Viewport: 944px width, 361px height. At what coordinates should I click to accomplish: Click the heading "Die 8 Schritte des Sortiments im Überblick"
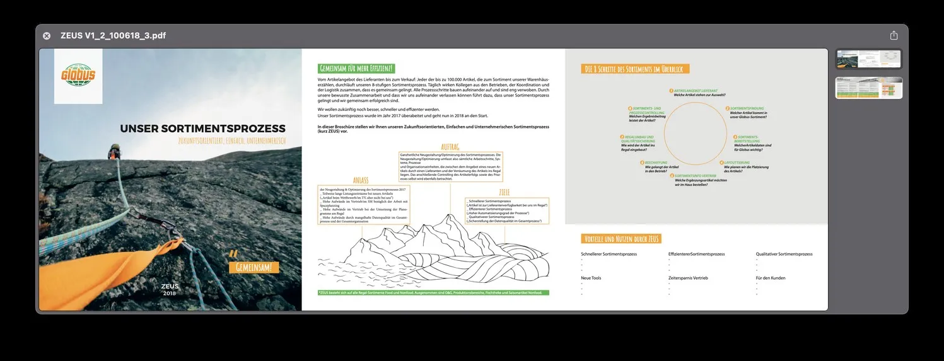coord(636,69)
